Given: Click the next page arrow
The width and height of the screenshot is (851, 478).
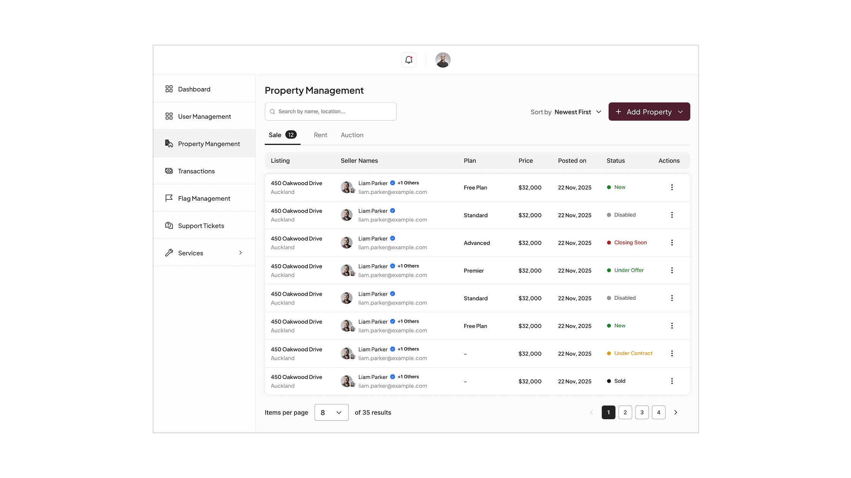Looking at the screenshot, I should coord(675,412).
